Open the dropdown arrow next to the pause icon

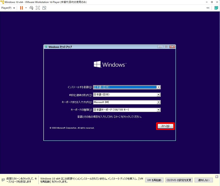pyautogui.click(x=26, y=8)
